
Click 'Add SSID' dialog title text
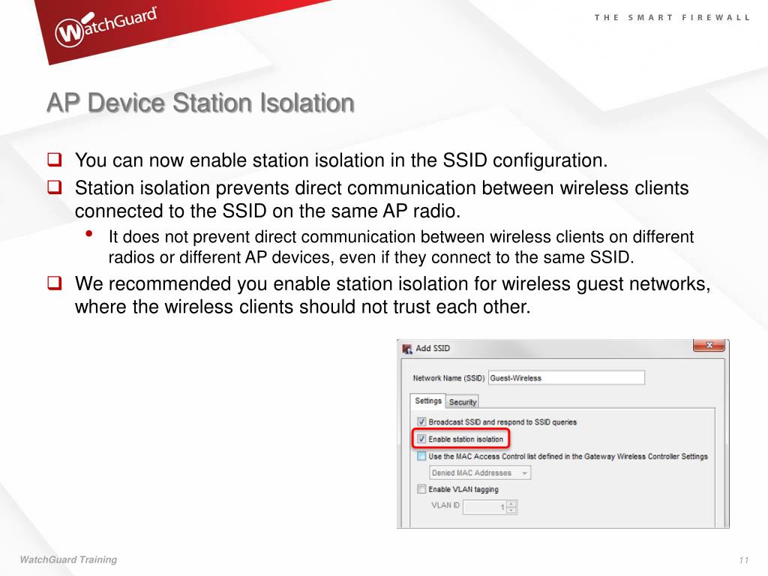(433, 348)
